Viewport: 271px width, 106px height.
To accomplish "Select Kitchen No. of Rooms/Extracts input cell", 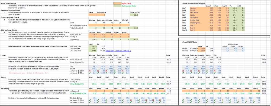I will pos(92,25).
